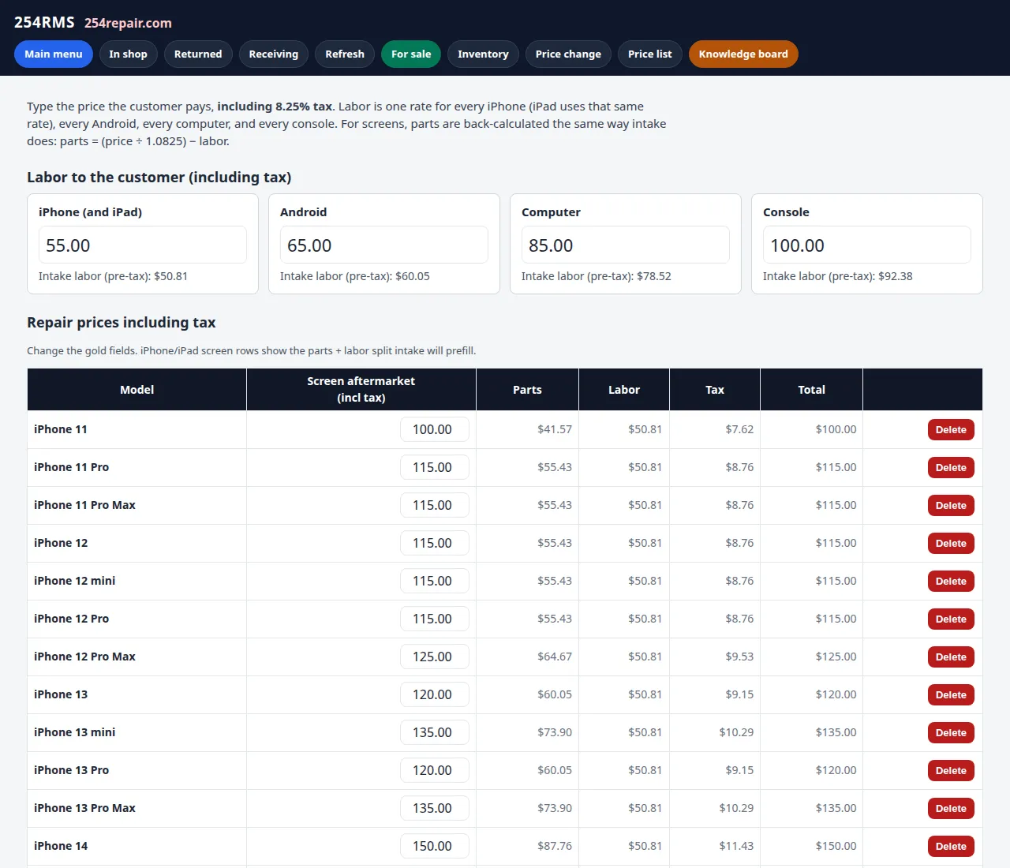Click the Model column header
This screenshot has width=1010, height=868.
[x=137, y=390]
